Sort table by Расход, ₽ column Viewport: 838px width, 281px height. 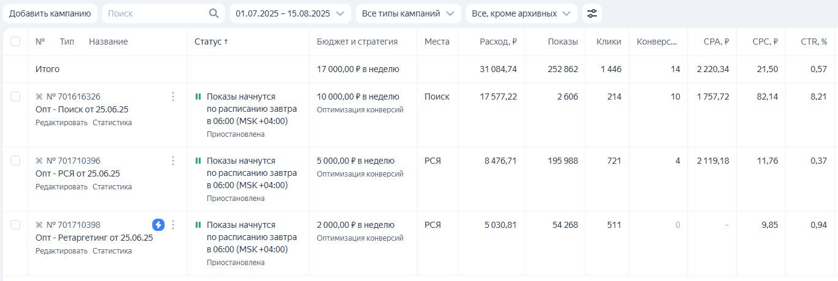click(x=499, y=42)
